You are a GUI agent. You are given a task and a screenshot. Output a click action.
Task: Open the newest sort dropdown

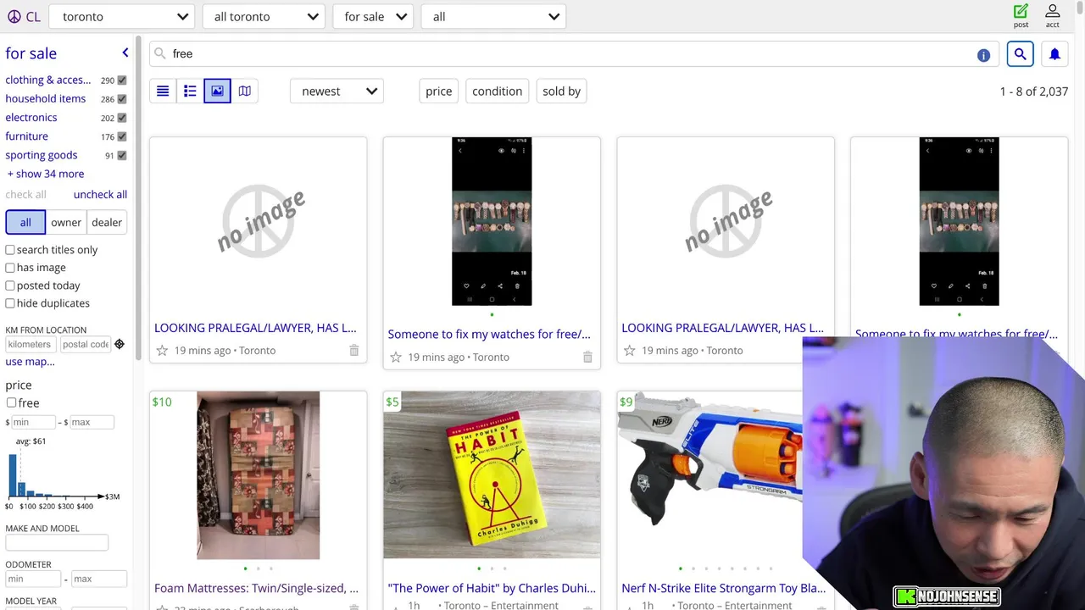(337, 91)
